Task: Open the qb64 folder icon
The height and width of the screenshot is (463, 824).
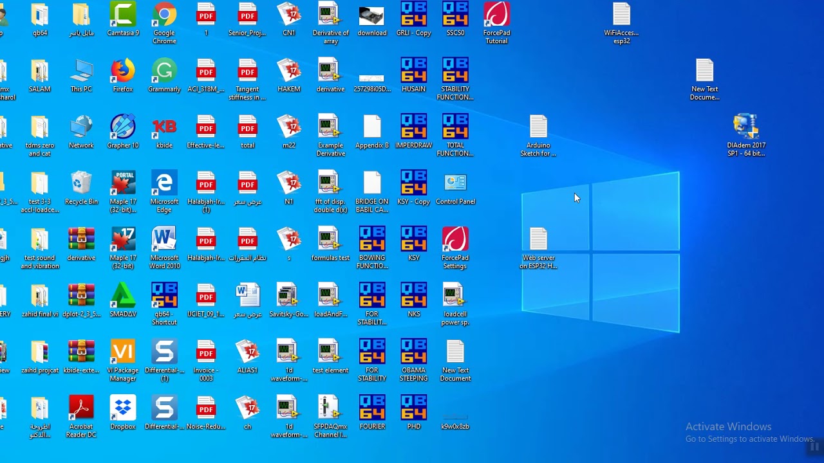Action: click(x=40, y=20)
